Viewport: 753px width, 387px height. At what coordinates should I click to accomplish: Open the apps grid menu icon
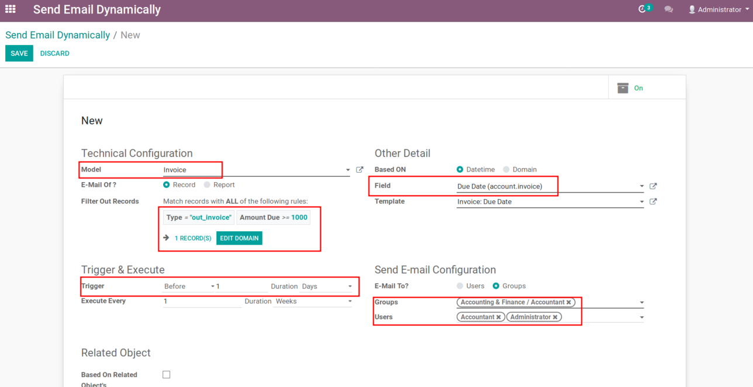pos(11,9)
